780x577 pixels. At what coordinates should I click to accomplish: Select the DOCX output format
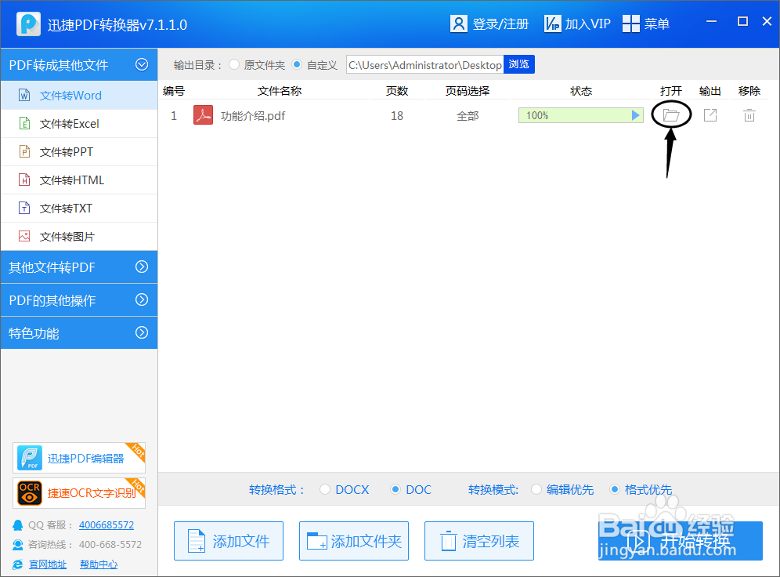pyautogui.click(x=325, y=489)
